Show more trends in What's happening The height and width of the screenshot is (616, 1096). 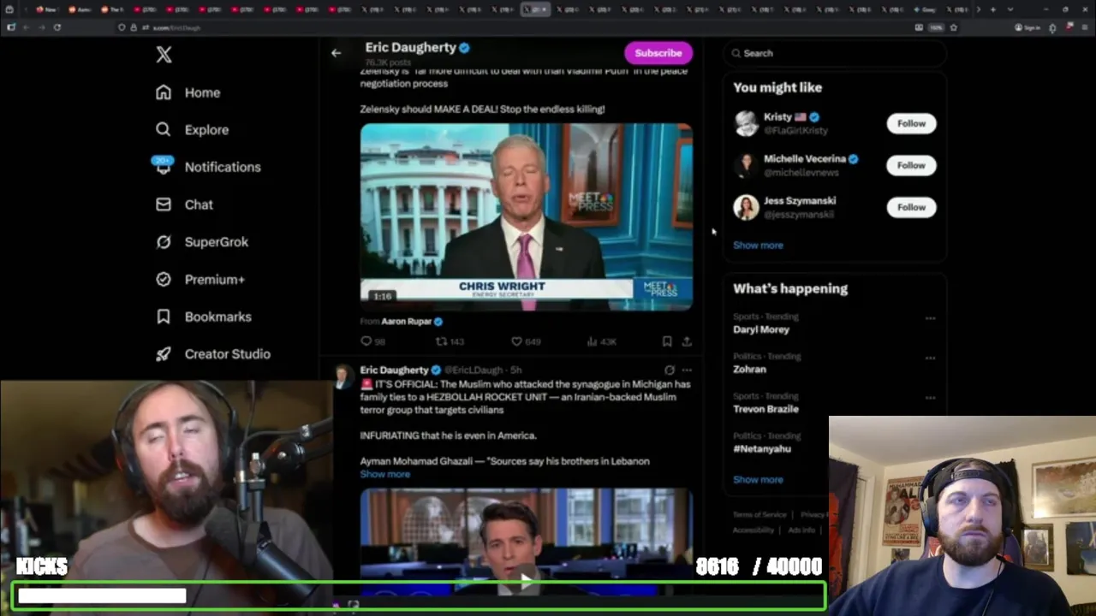click(758, 480)
